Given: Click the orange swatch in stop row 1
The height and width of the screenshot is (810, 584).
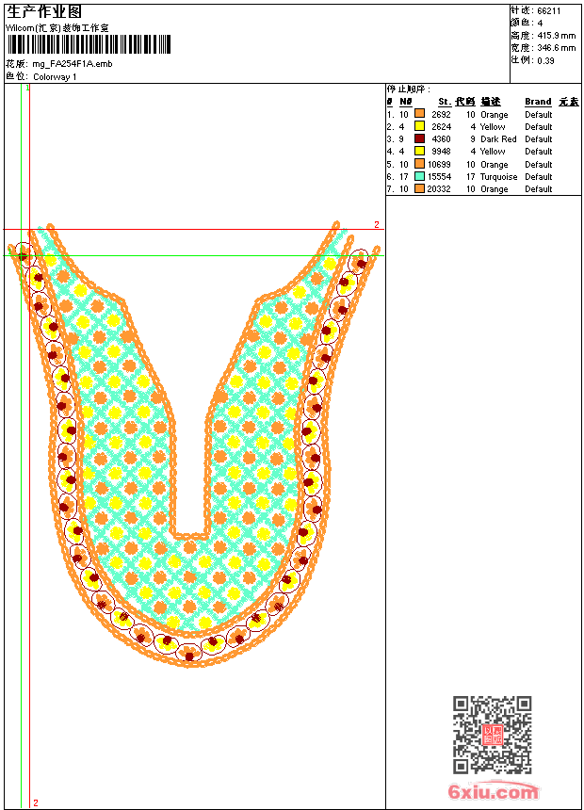Looking at the screenshot, I should [x=420, y=114].
